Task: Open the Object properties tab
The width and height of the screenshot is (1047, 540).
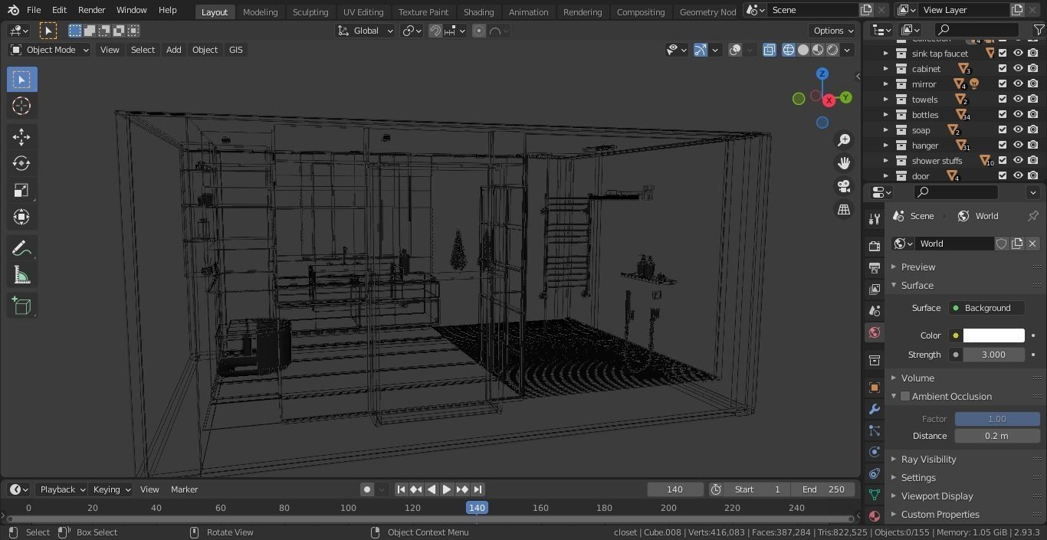Action: coord(874,388)
